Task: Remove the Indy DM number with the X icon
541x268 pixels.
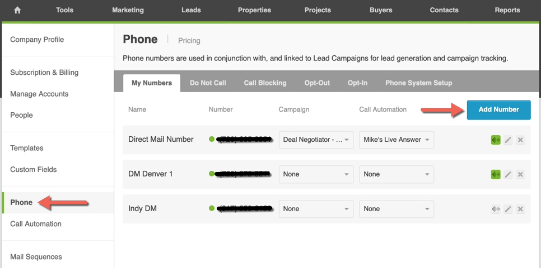Action: pos(521,209)
